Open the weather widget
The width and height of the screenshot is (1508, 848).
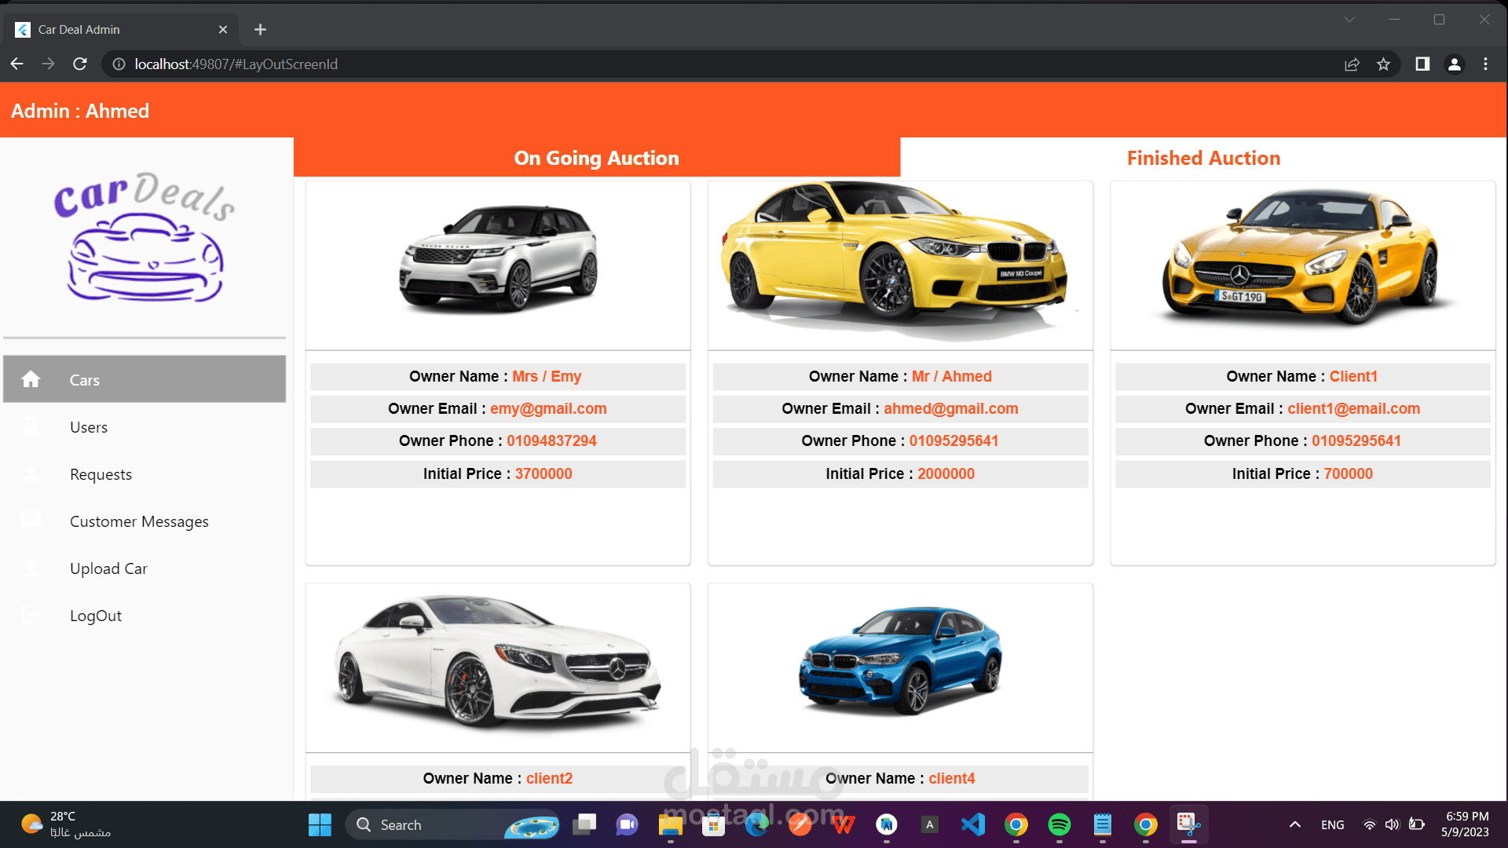[x=66, y=824]
